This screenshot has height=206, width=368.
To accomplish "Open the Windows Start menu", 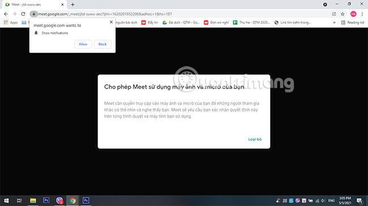I will coord(6,200).
